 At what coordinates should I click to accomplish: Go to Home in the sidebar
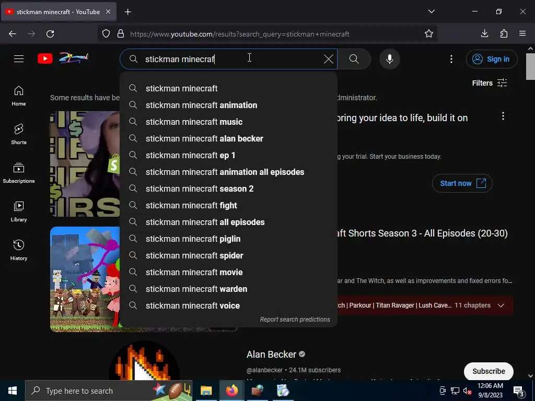pyautogui.click(x=19, y=96)
